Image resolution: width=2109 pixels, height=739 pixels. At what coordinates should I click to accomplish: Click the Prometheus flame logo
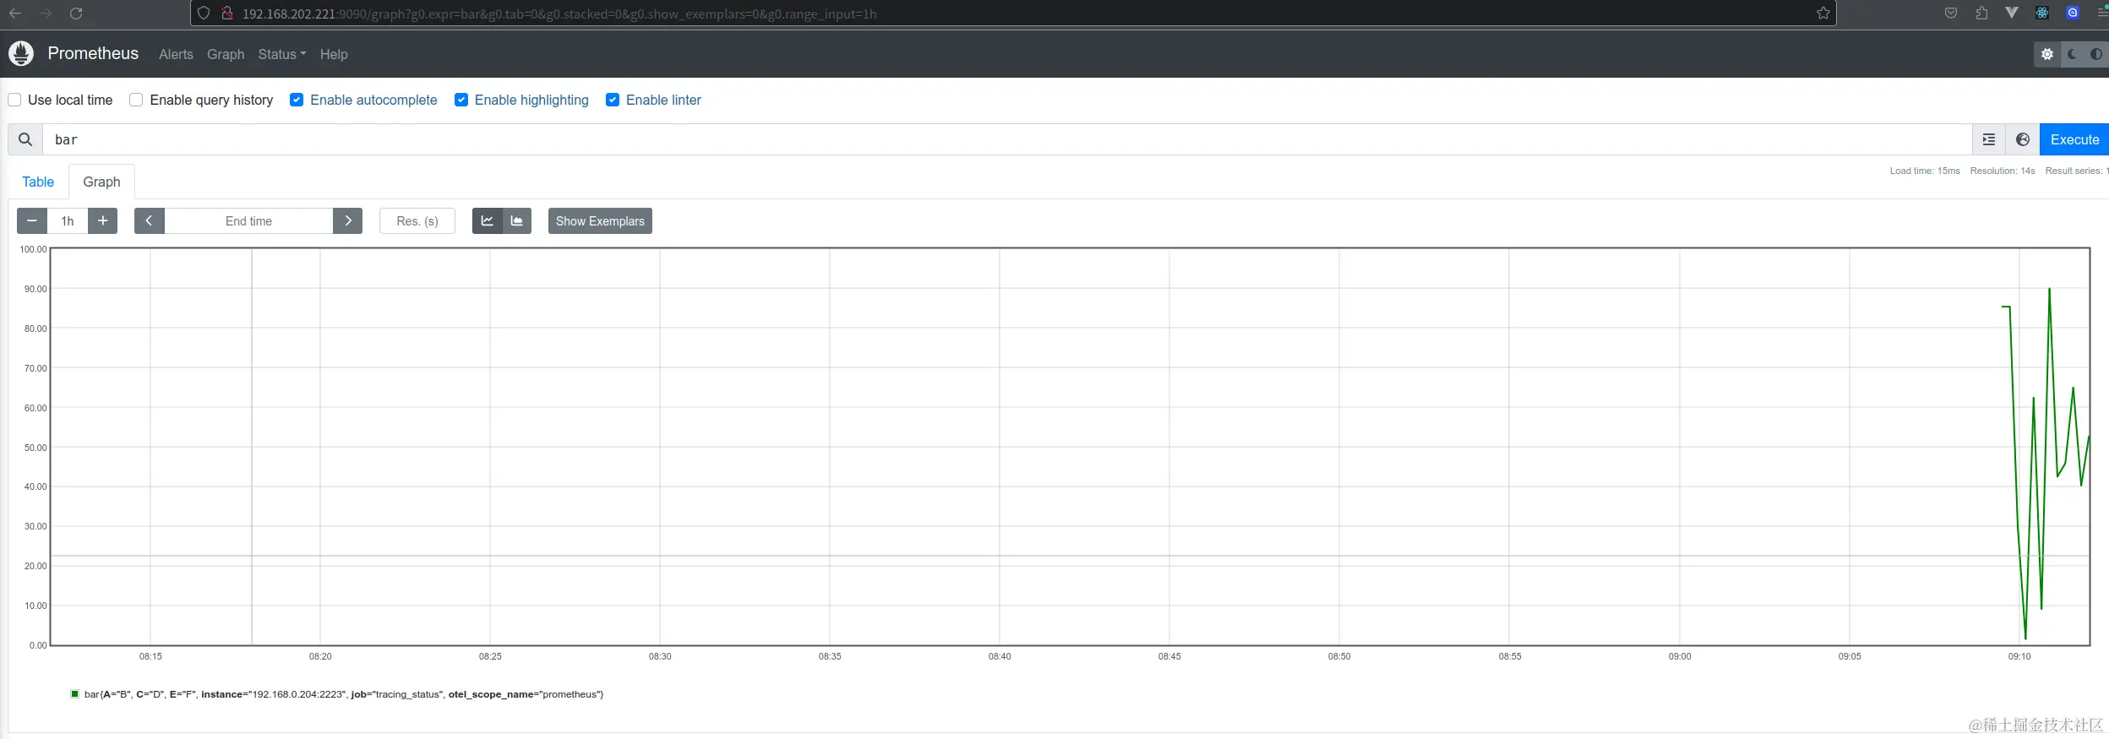coord(21,53)
